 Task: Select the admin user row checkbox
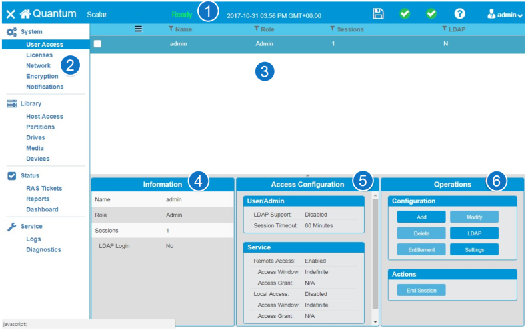click(x=97, y=43)
